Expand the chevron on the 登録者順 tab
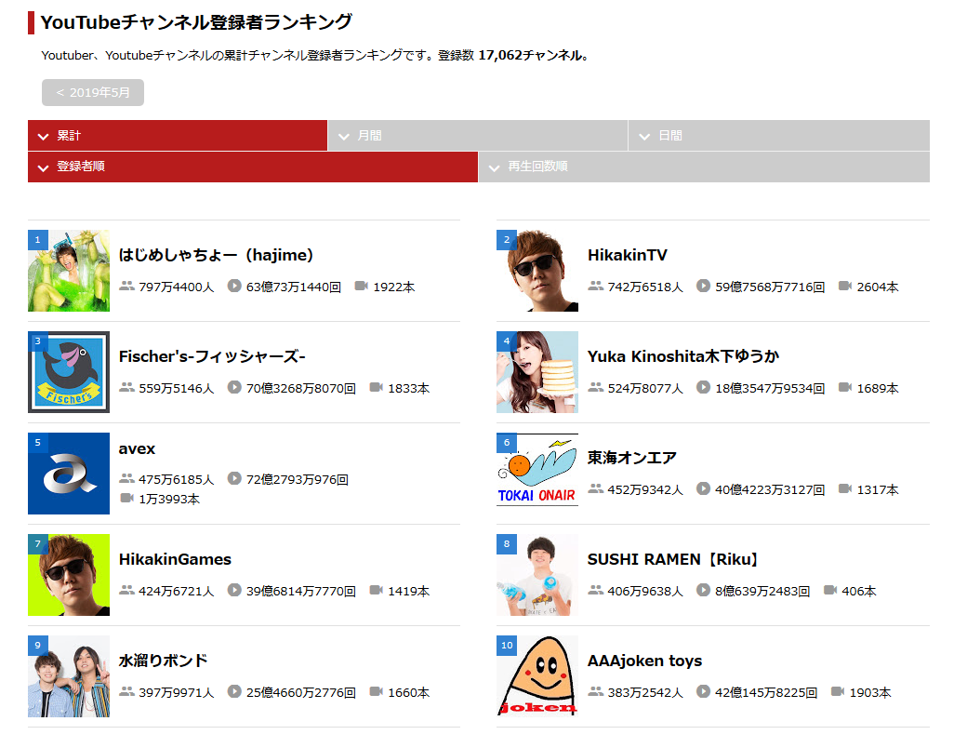 [x=43, y=167]
